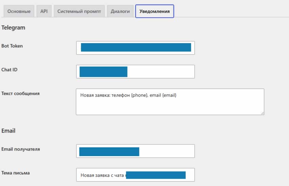Click the Email section heading

[x=8, y=131]
